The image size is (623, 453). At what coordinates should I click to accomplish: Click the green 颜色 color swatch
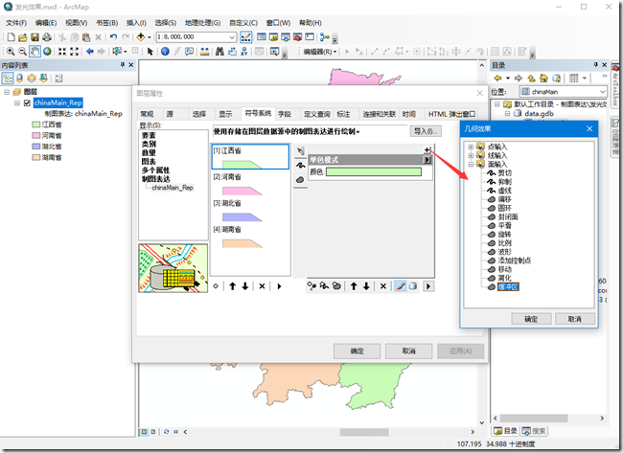point(374,171)
